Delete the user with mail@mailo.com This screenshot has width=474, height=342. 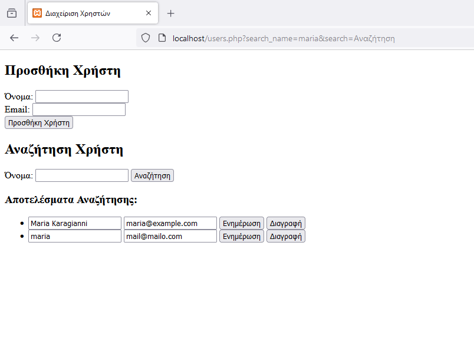(285, 236)
